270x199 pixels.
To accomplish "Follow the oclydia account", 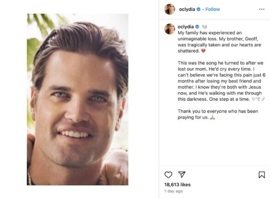I will coord(213,9).
